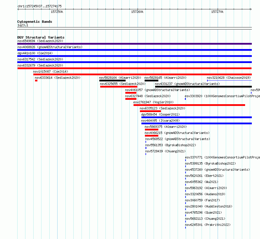The width and height of the screenshot is (260, 239).
Task: Click nsv4537260 (gnomADStructuralVariants) label
Action: [x=217, y=170]
